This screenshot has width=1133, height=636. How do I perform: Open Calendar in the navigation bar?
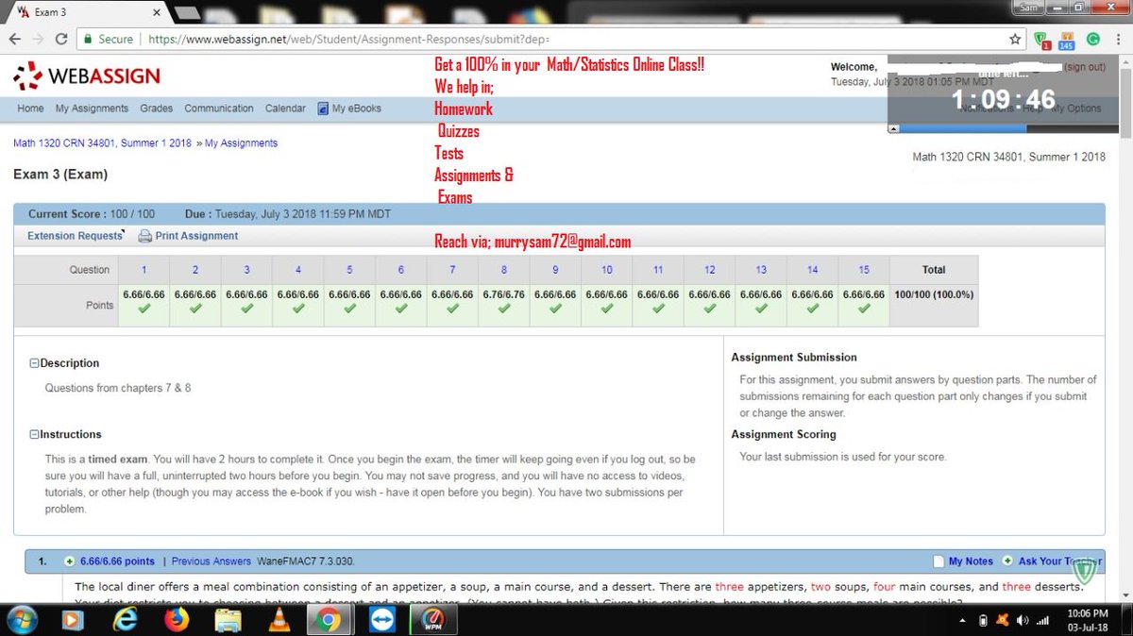[285, 109]
